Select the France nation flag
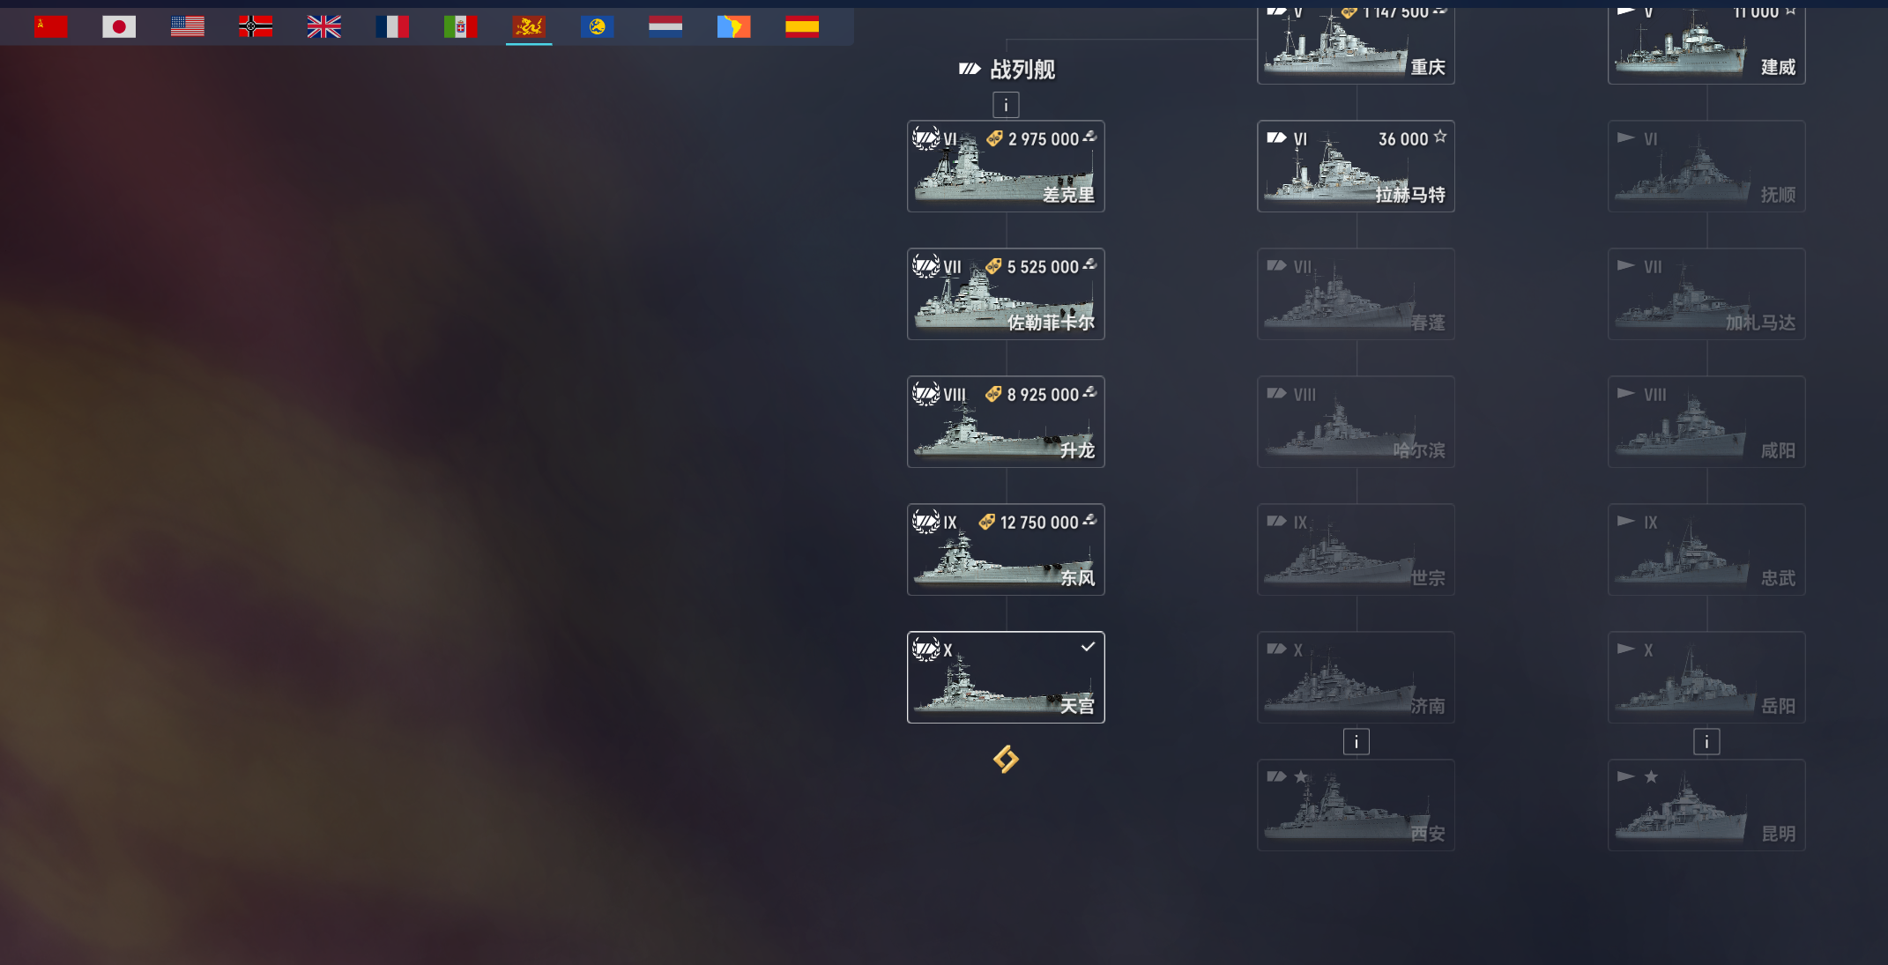The width and height of the screenshot is (1888, 965). [x=392, y=27]
